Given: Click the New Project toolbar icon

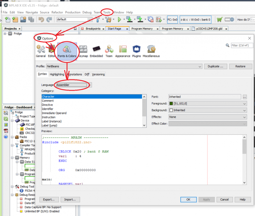Looking at the screenshot, I should coord(15,19).
